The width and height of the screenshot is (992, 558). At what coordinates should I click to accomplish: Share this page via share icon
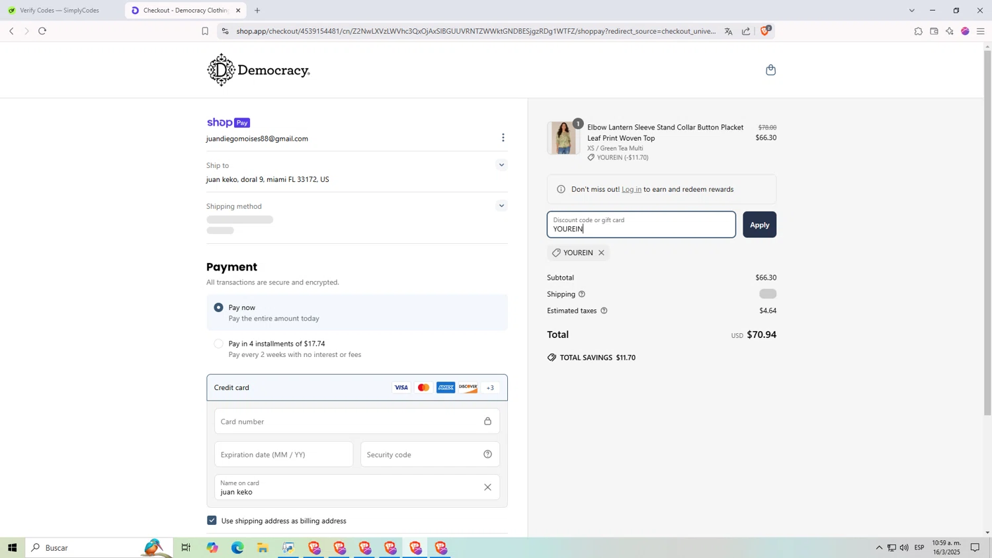746,31
